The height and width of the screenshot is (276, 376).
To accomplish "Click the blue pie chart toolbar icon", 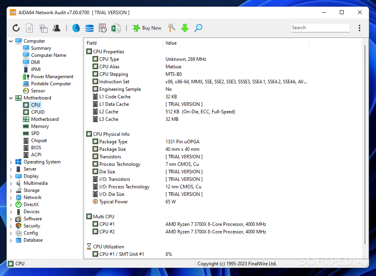I will [76, 28].
